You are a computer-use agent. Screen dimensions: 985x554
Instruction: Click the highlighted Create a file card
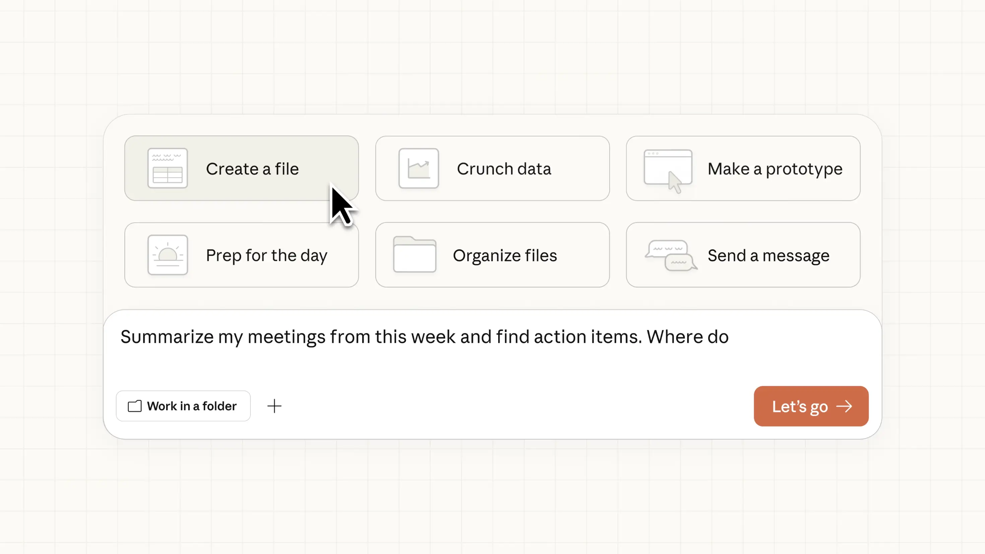[x=241, y=168]
